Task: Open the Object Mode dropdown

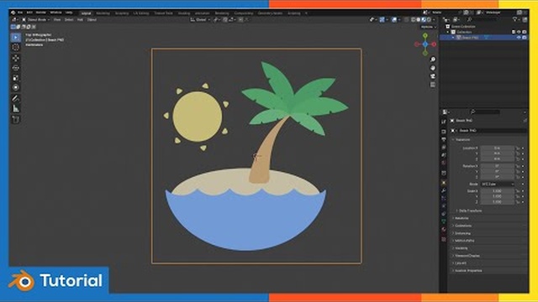Action: tap(36, 20)
